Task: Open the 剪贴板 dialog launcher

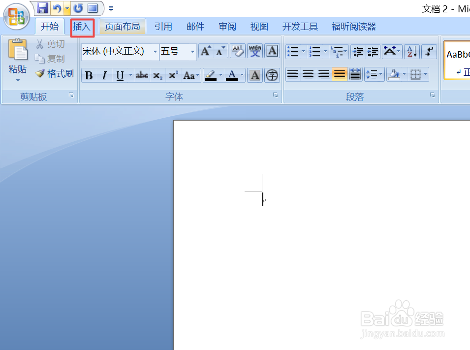Action: (x=71, y=95)
